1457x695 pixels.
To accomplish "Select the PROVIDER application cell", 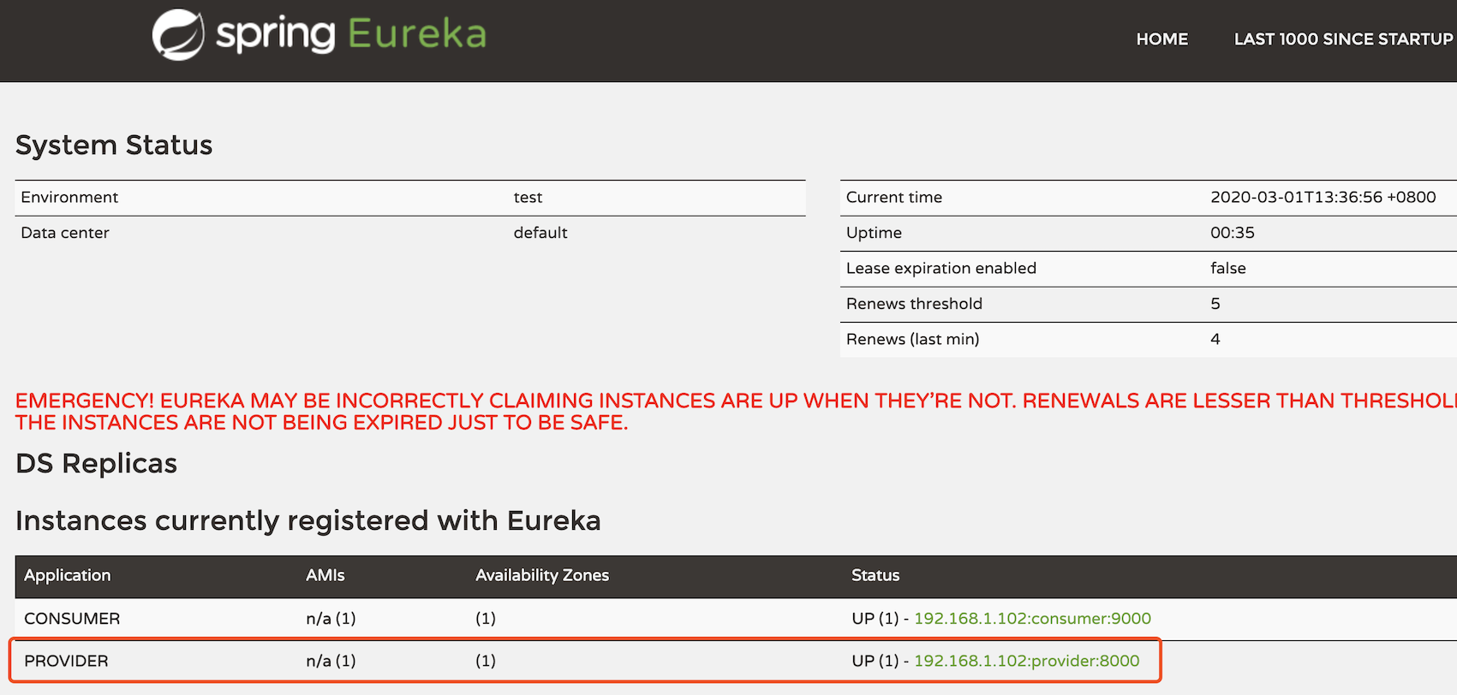I will pos(66,662).
